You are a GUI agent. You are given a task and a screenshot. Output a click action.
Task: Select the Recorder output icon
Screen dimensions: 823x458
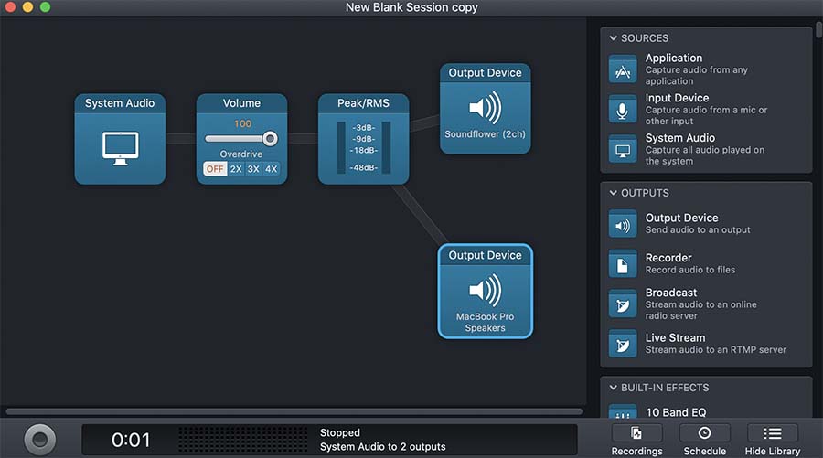coord(623,264)
